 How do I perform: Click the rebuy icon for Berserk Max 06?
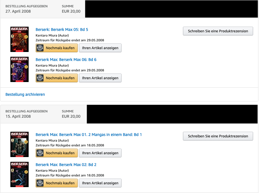click(x=40, y=78)
